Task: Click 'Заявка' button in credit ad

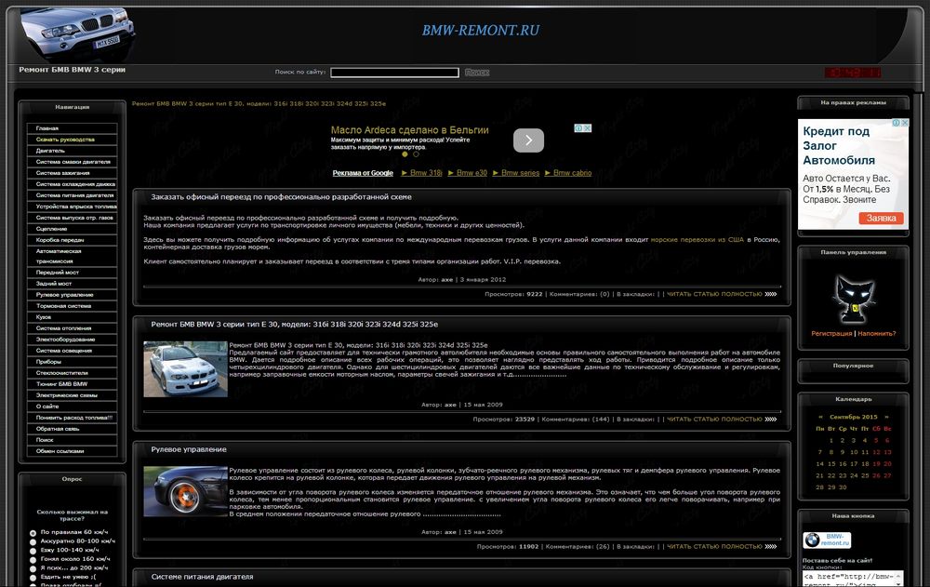Action: click(x=882, y=219)
